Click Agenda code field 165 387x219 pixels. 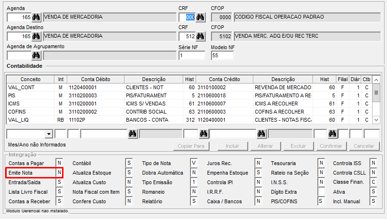pos(19,17)
